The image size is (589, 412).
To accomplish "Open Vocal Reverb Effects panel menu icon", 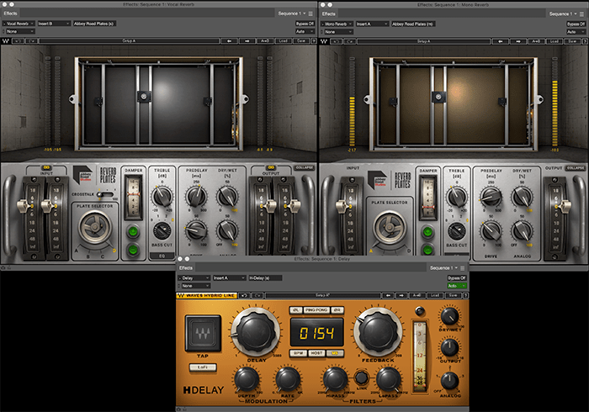I will point(310,13).
